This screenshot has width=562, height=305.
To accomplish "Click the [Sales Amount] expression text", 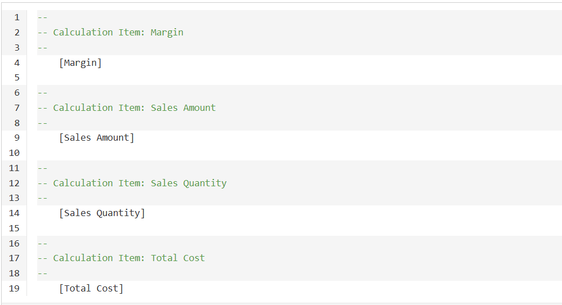I will (x=96, y=138).
